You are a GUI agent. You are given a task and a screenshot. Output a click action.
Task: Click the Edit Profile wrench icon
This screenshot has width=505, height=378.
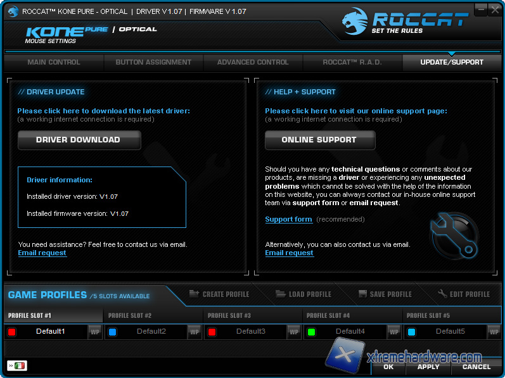click(x=442, y=294)
